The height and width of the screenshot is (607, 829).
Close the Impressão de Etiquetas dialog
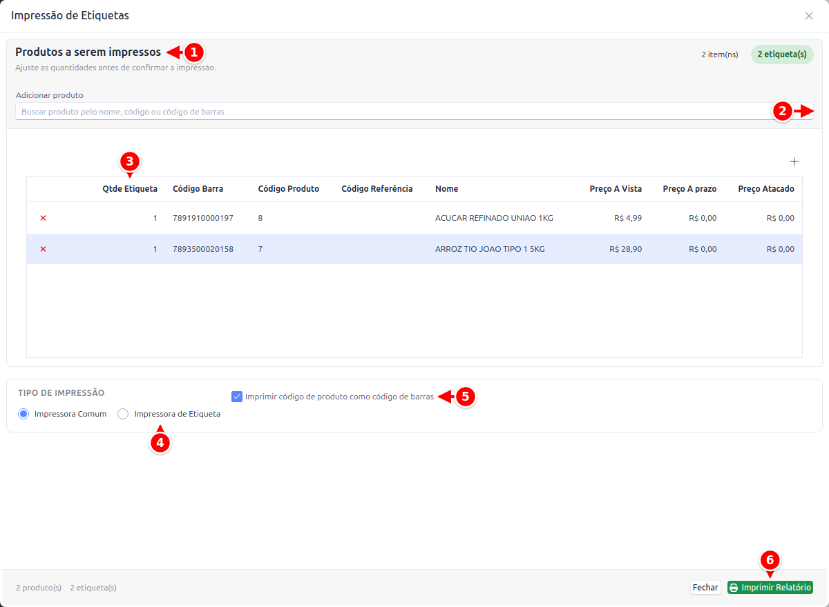pyautogui.click(x=809, y=16)
